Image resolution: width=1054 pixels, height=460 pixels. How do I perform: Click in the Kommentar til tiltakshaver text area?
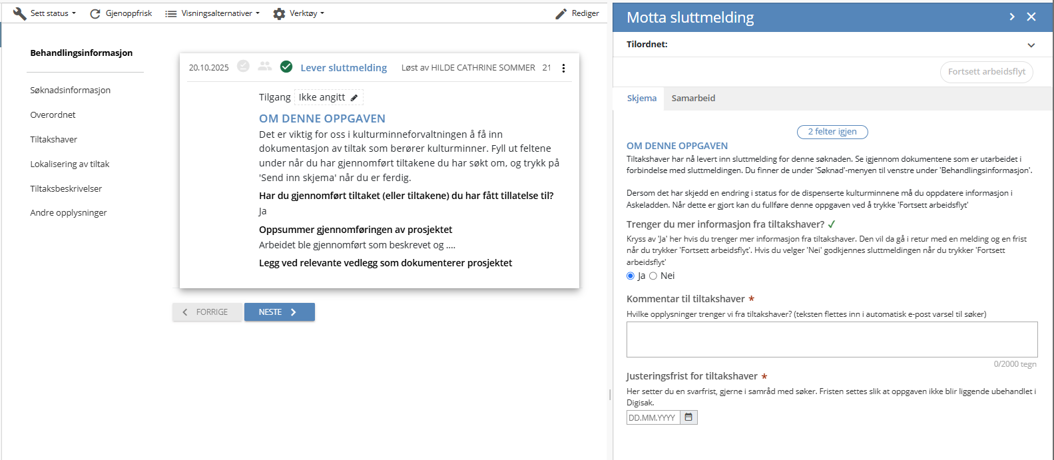click(x=832, y=340)
